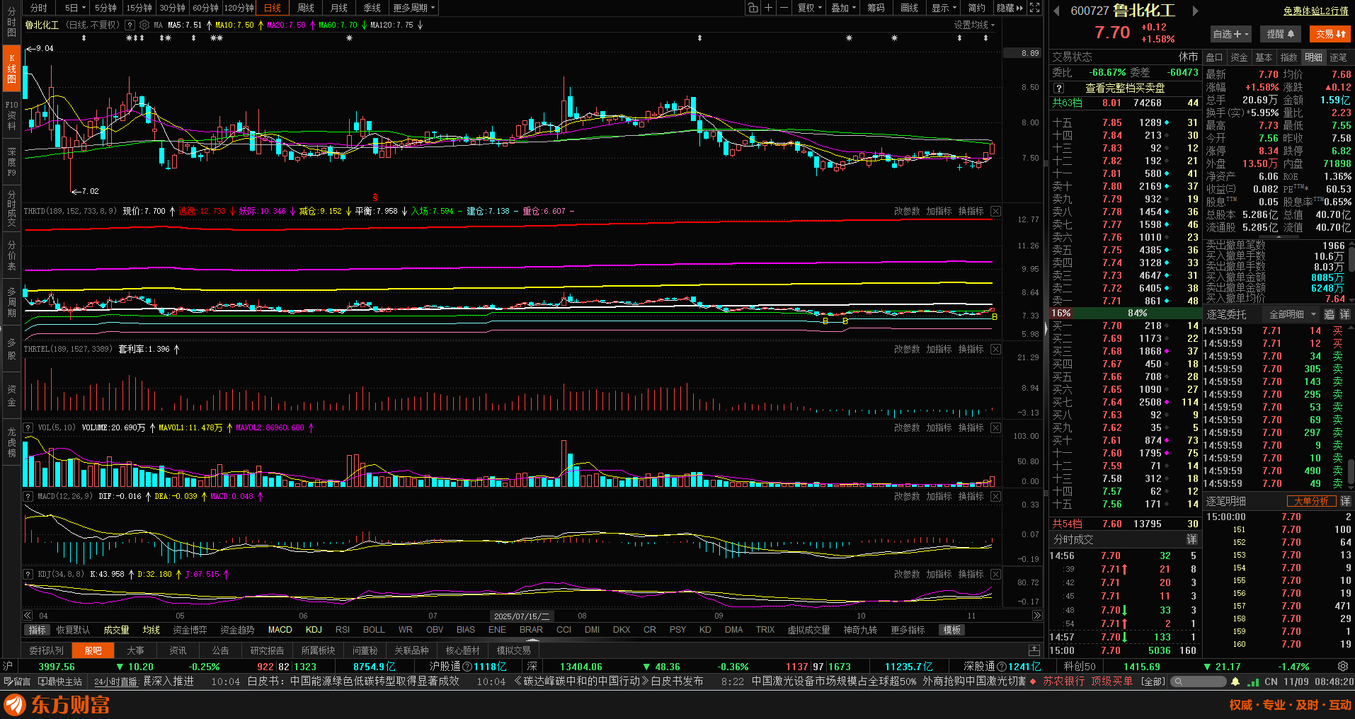Zoom out chart with minus icon

coord(784,8)
